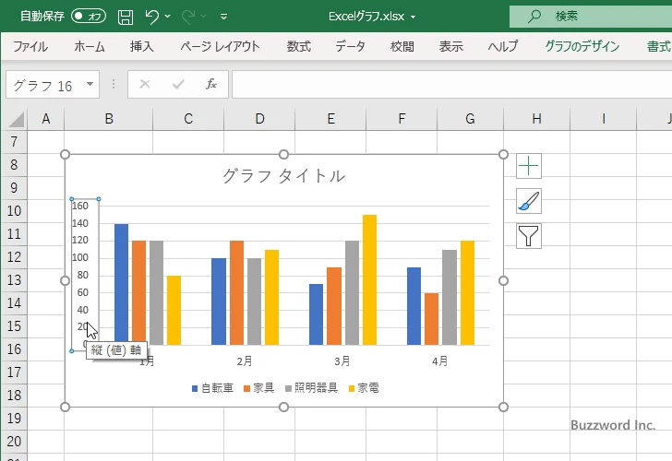Screen dimensions: 672x461
Task: Select the 自転車 legend entry
Action: coord(212,388)
